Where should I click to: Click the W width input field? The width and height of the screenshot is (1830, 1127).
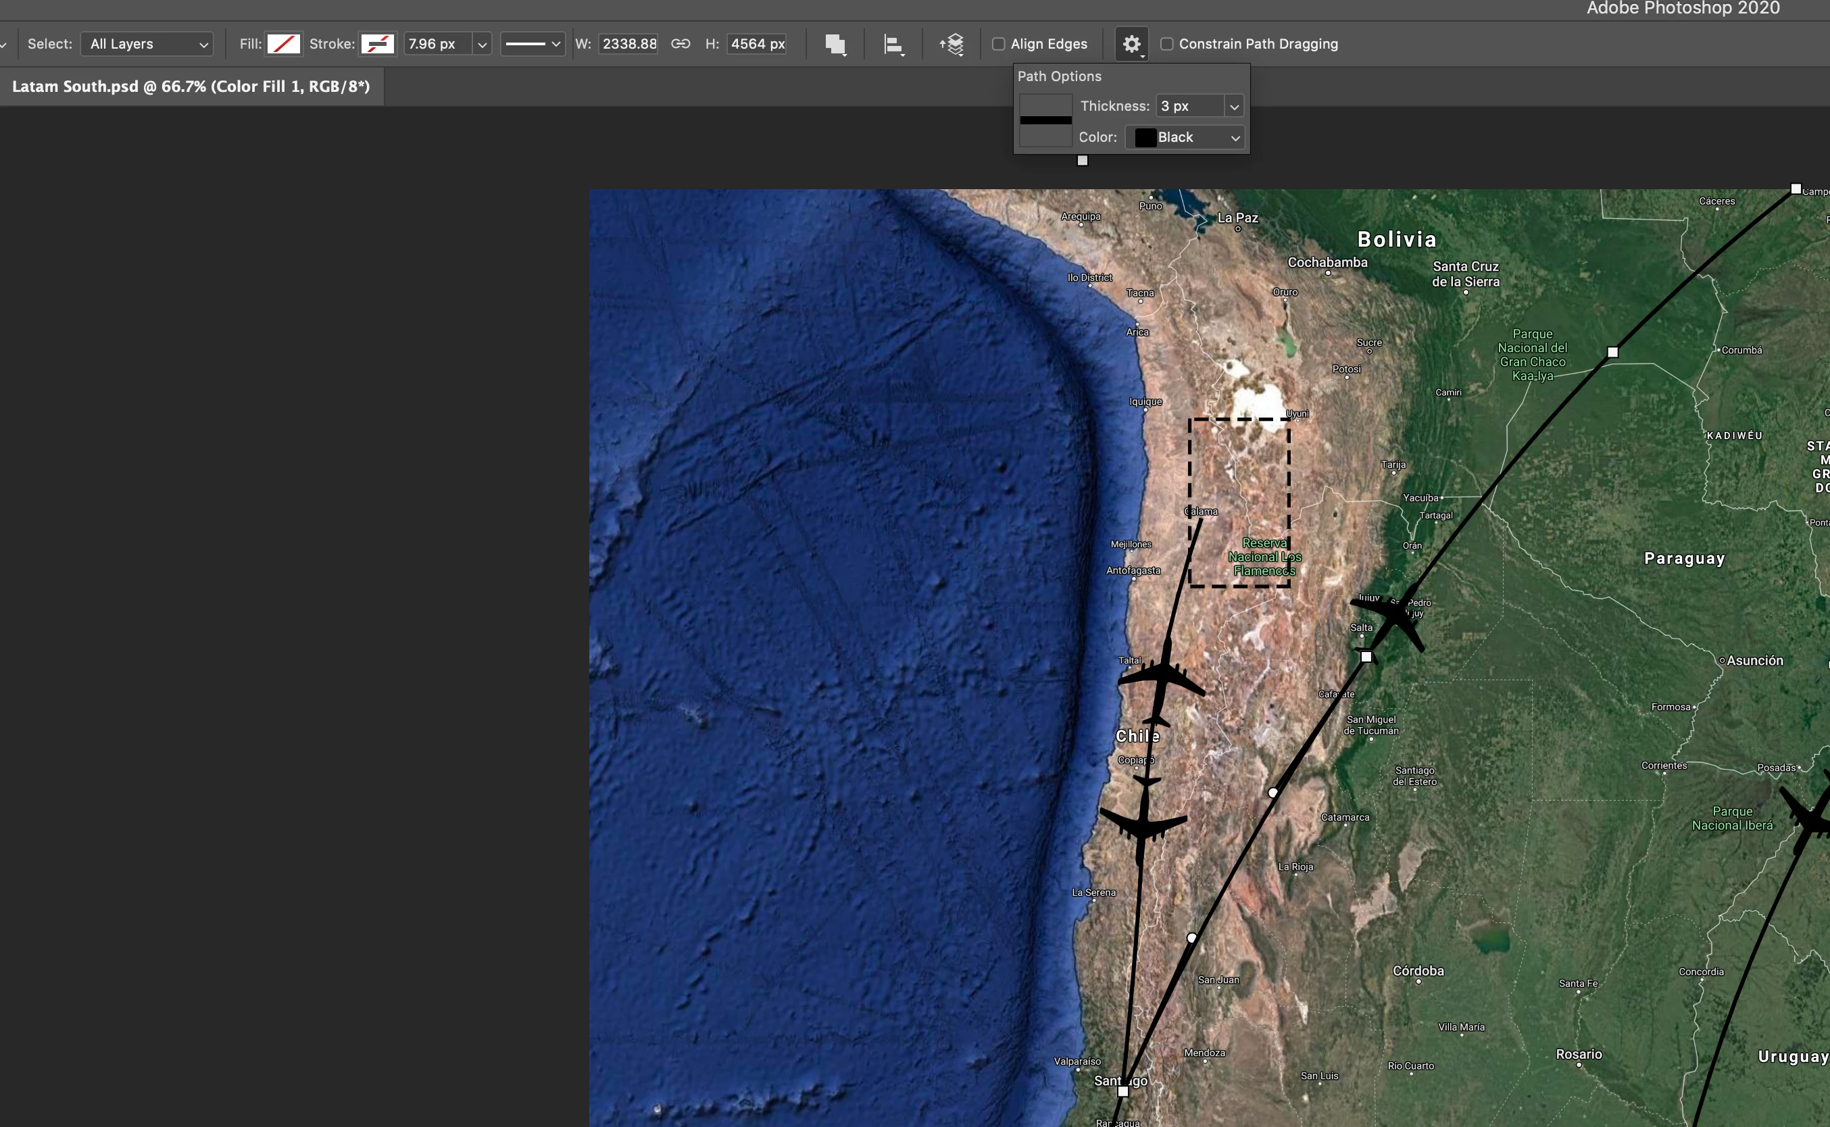point(628,44)
